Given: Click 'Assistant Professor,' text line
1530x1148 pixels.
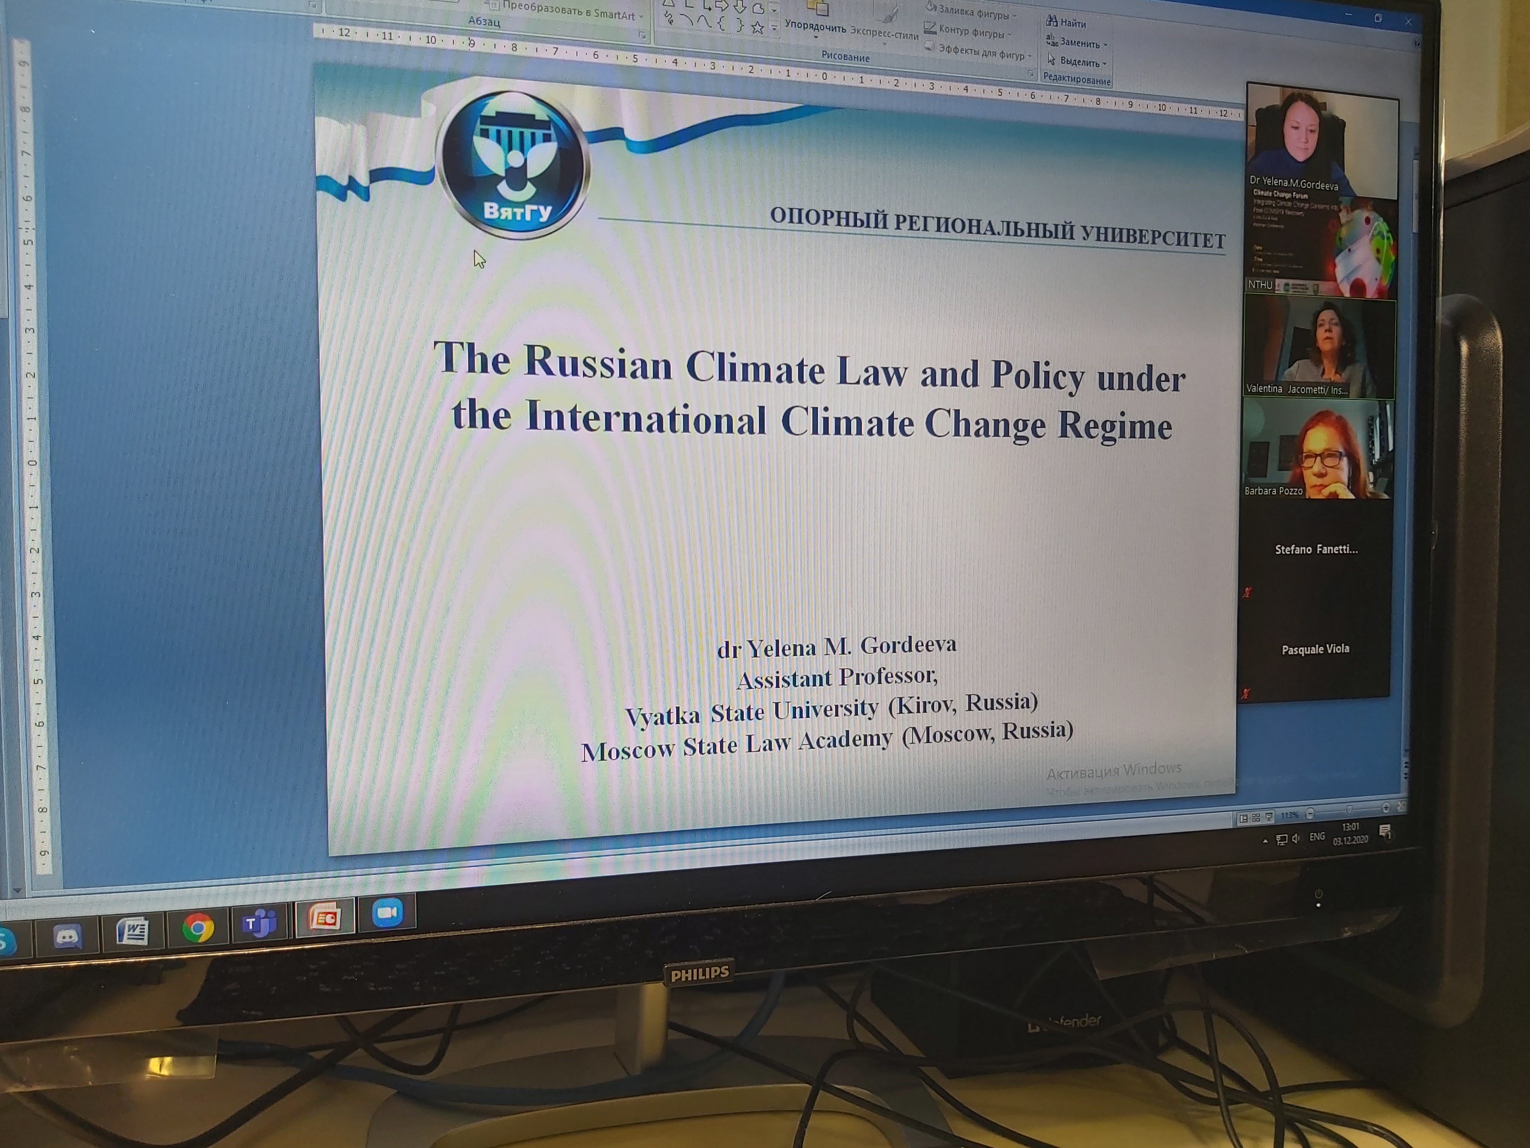Looking at the screenshot, I should pos(837,677).
